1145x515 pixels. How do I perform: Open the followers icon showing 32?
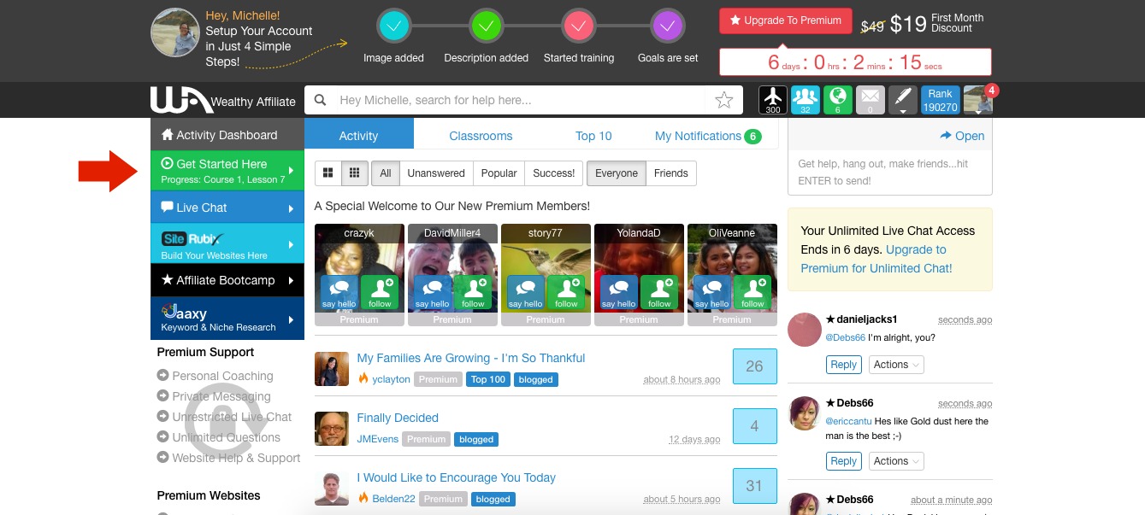[x=806, y=100]
